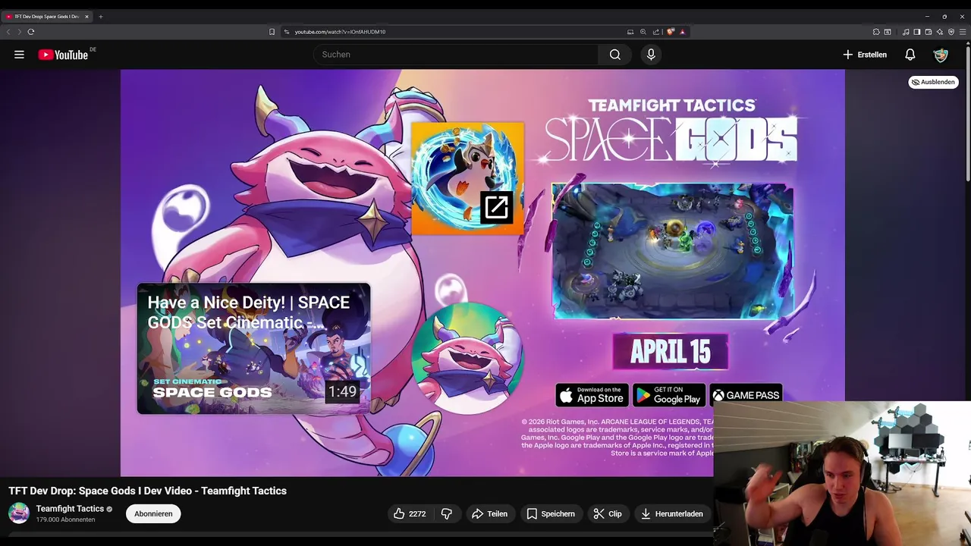
Task: Open a new browser tab
Action: point(100,16)
